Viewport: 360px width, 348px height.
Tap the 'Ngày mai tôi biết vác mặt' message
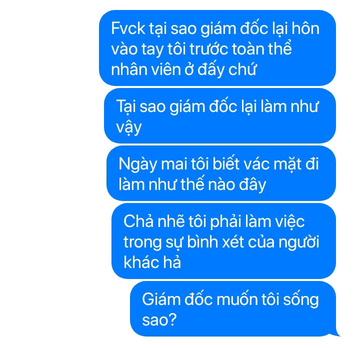(x=221, y=173)
